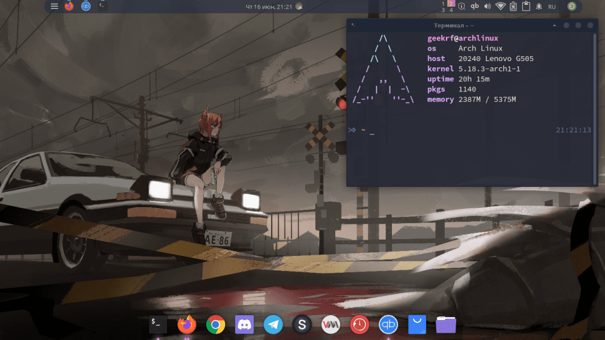The image size is (605, 340).
Task: Click the text 20240 Lenovo G505
Action: 496,59
